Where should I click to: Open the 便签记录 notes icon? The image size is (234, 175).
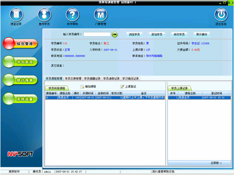(16, 15)
